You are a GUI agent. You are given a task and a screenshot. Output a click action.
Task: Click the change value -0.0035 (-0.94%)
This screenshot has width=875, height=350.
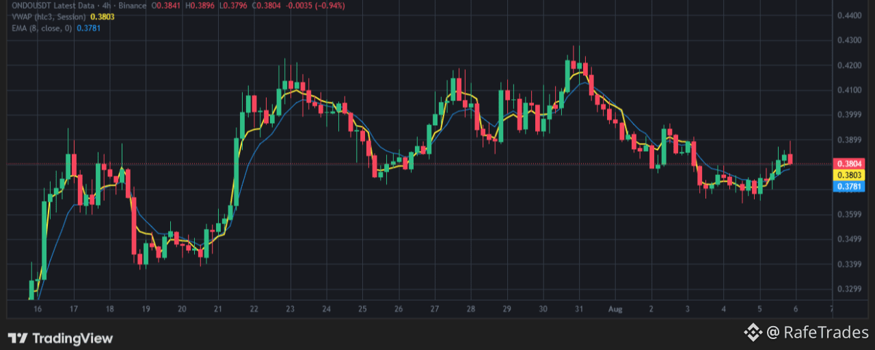click(x=315, y=5)
